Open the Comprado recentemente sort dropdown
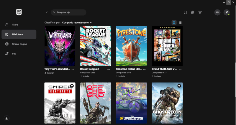This screenshot has width=236, height=125. coord(77,23)
